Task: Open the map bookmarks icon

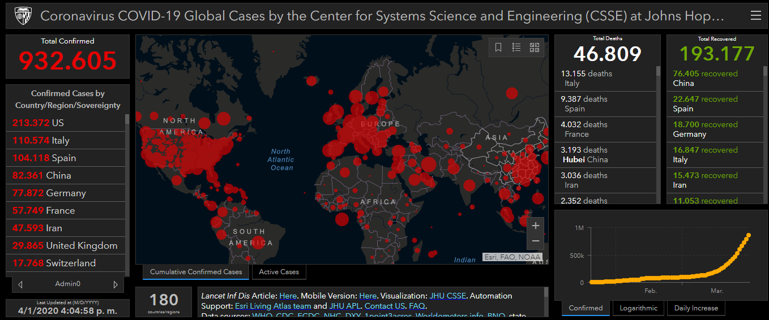Action: pyautogui.click(x=498, y=47)
